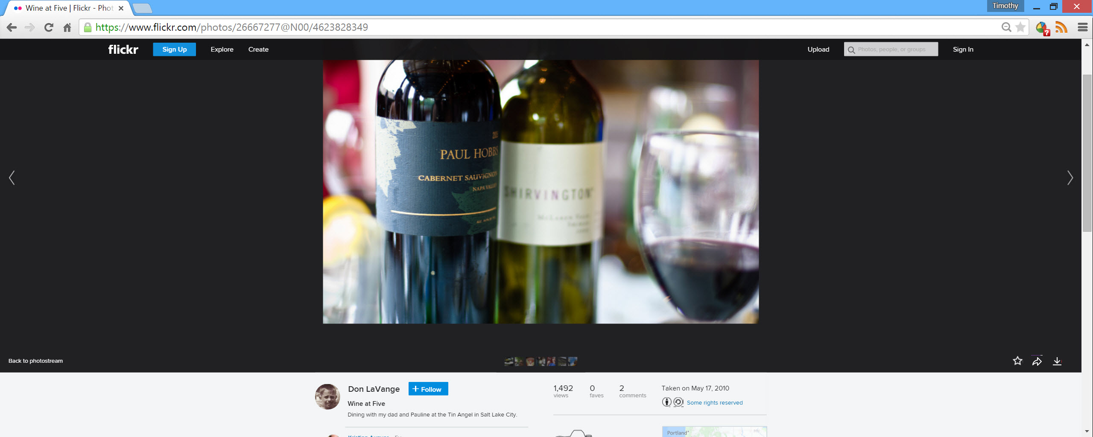Screen dimensions: 1093x437
Task: Favorite the photo with the star icon
Action: pyautogui.click(x=1017, y=361)
